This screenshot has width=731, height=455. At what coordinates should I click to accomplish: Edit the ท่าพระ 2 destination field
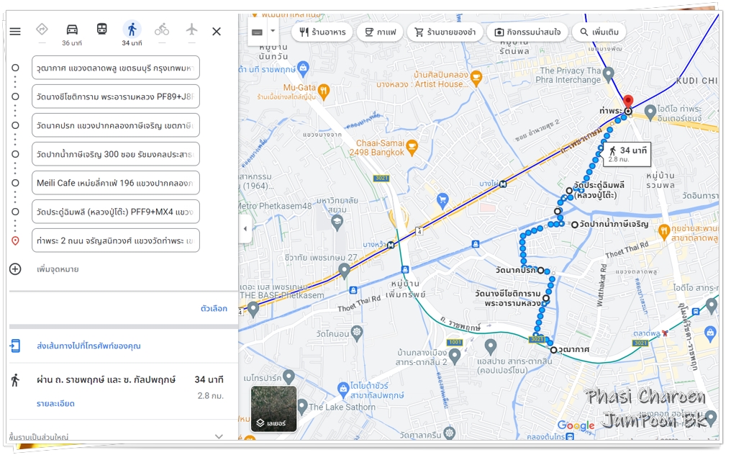click(x=116, y=240)
